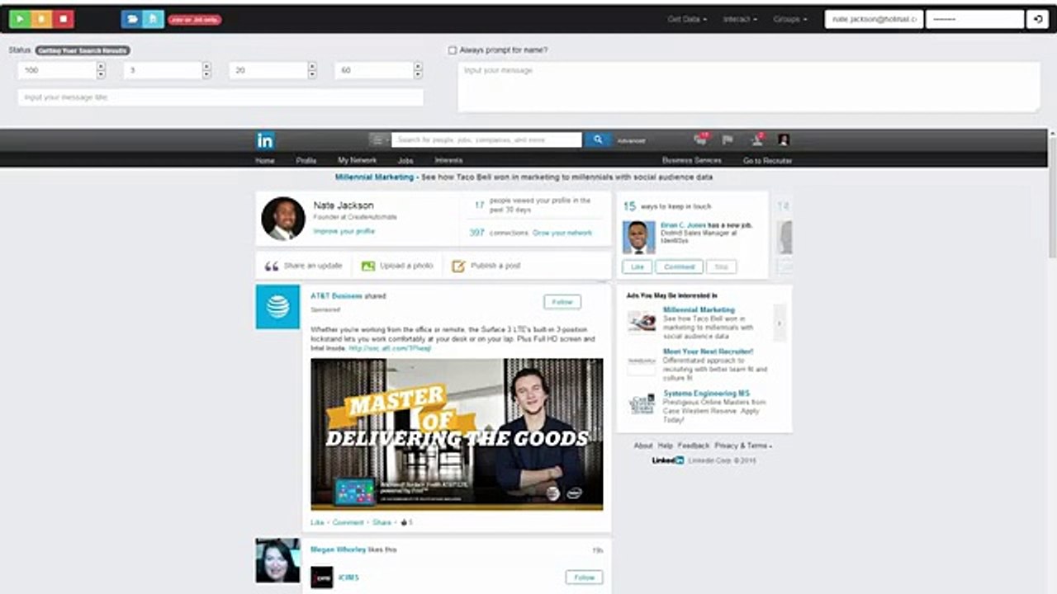Click the spinner arrows of the 3 field

[206, 71]
